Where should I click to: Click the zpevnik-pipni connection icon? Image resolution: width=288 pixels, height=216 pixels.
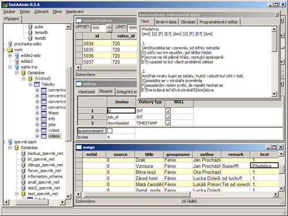coord(10,142)
